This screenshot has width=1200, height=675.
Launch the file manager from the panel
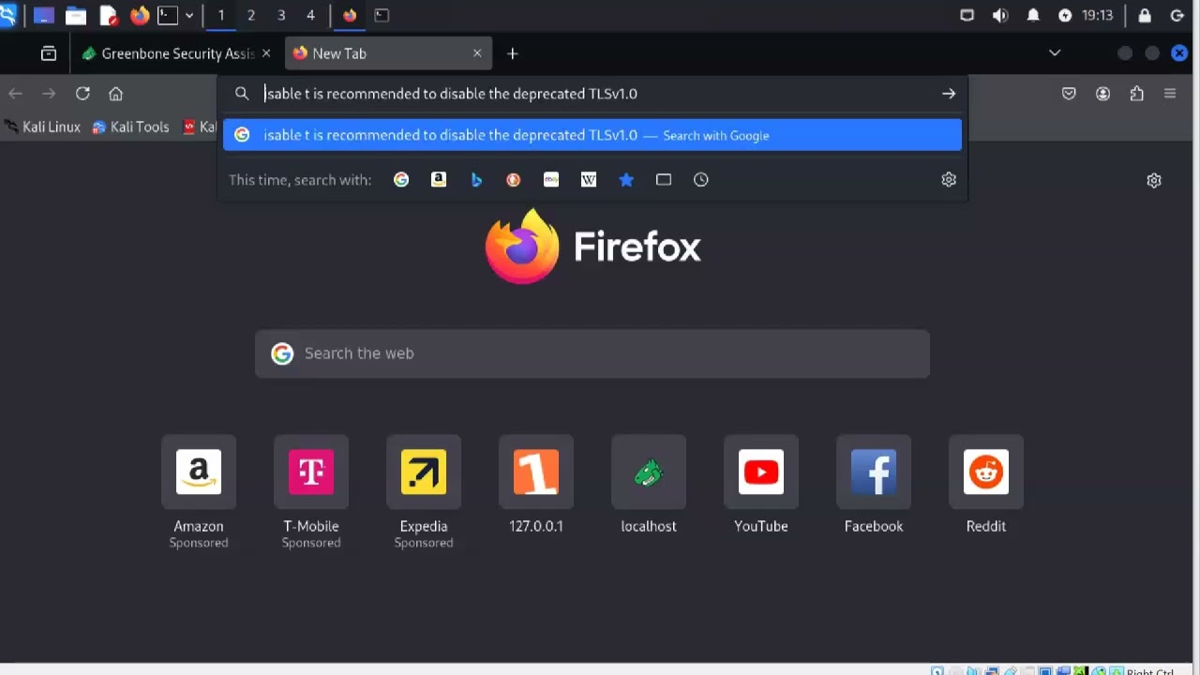(x=76, y=15)
